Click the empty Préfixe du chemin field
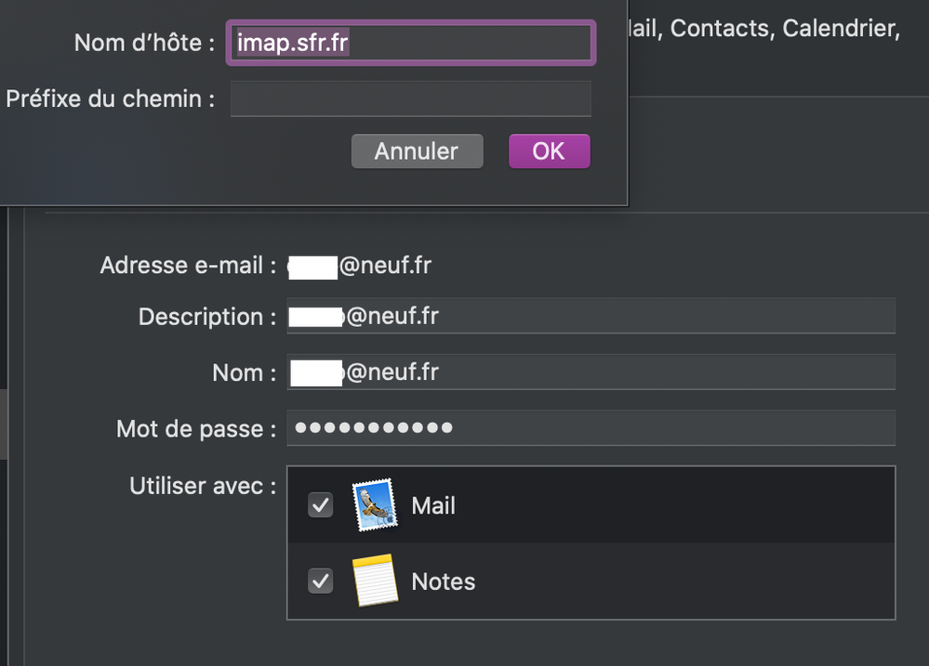This screenshot has height=666, width=929. click(x=410, y=98)
